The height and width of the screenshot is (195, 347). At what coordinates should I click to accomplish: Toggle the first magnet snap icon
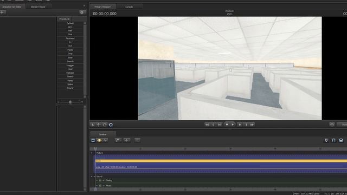click(326, 140)
